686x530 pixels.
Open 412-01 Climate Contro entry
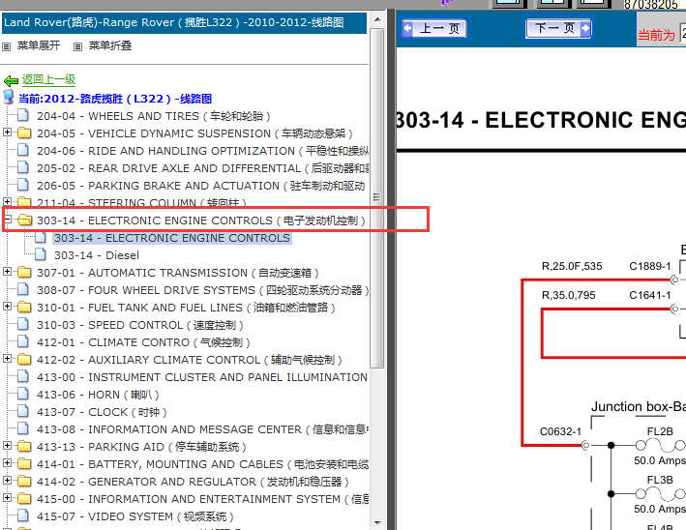[143, 342]
